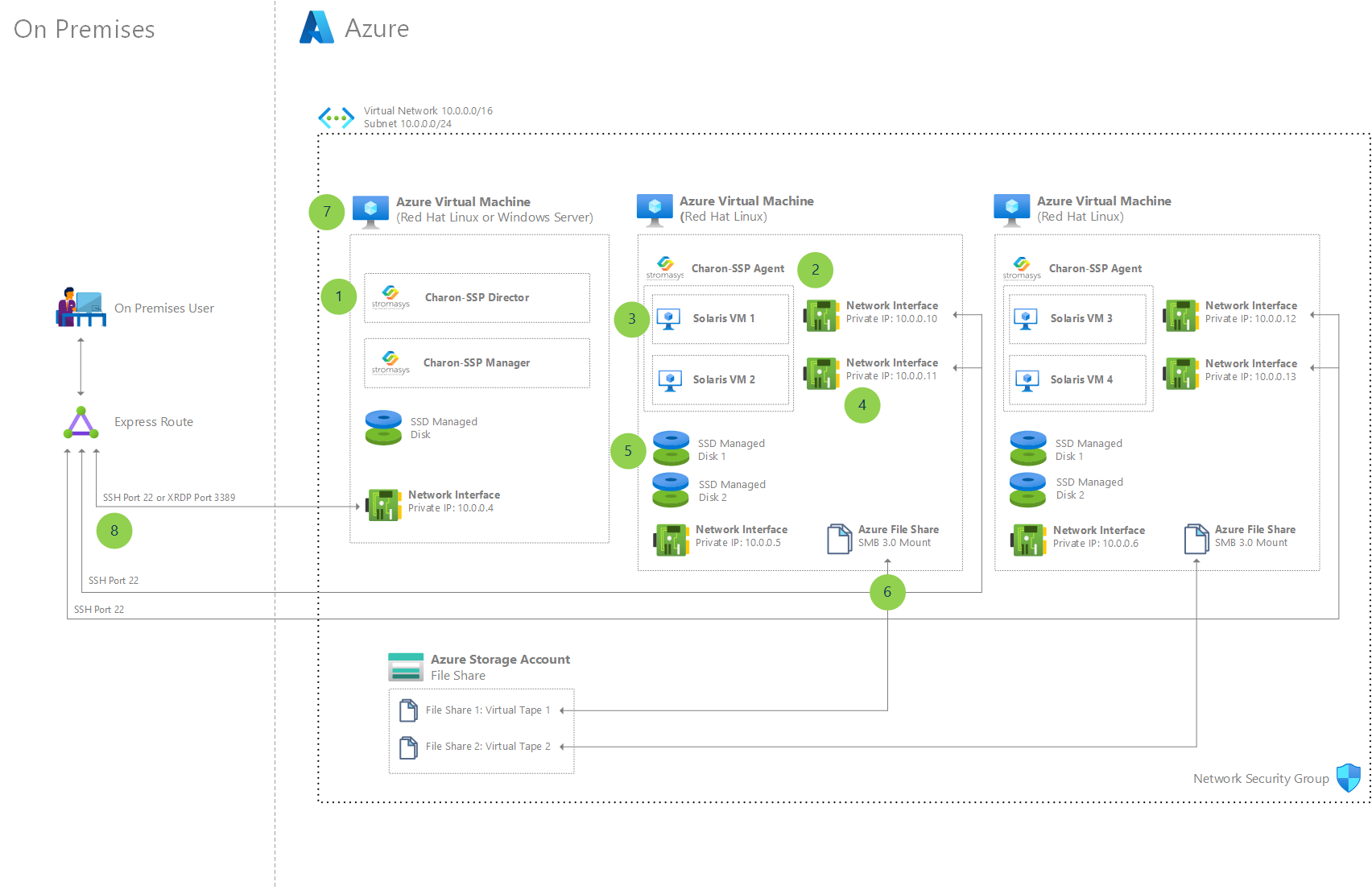1372x890 pixels.
Task: Click the 'Private IP: 10.0.0.6' text
Action: (1095, 544)
